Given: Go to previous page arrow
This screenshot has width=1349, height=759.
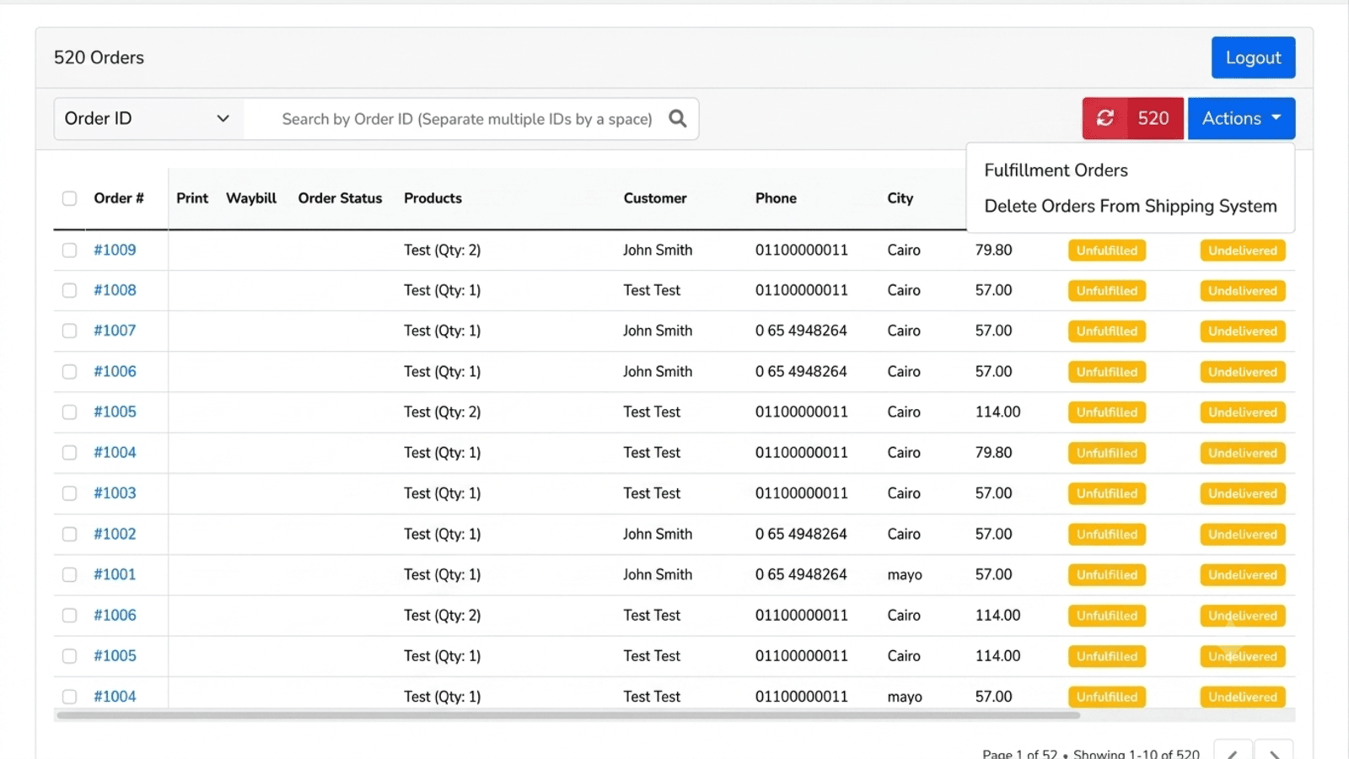Looking at the screenshot, I should point(1233,752).
